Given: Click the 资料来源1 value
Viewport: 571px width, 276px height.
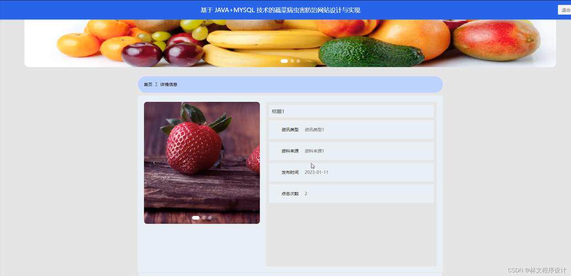Looking at the screenshot, I should 314,151.
